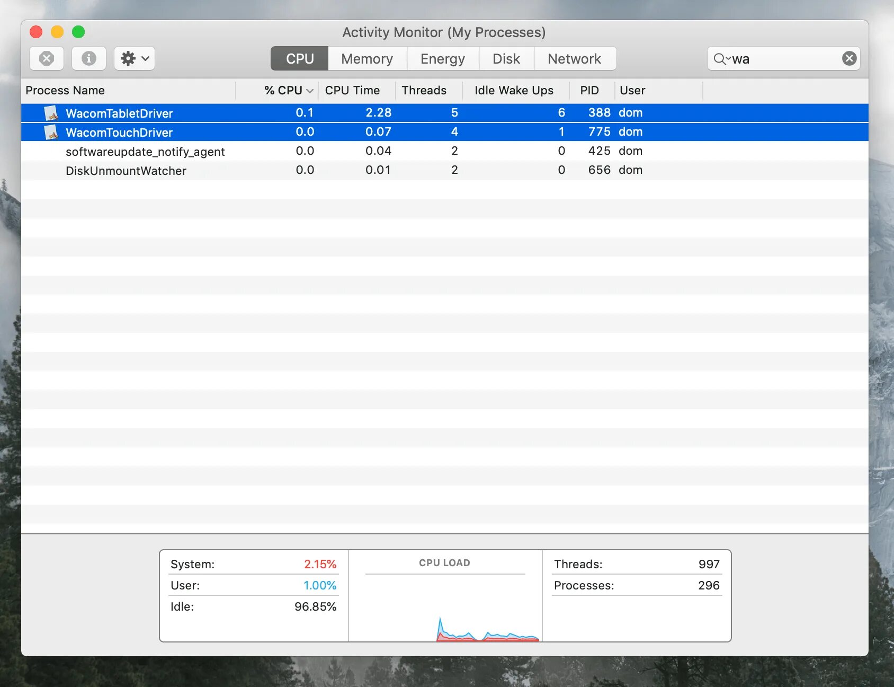Close the Activity Monitor window

click(x=36, y=32)
